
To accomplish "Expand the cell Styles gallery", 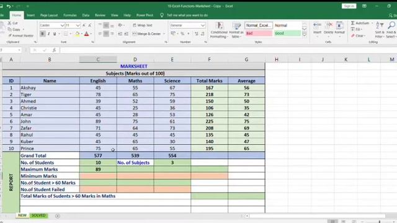I will tap(305, 35).
